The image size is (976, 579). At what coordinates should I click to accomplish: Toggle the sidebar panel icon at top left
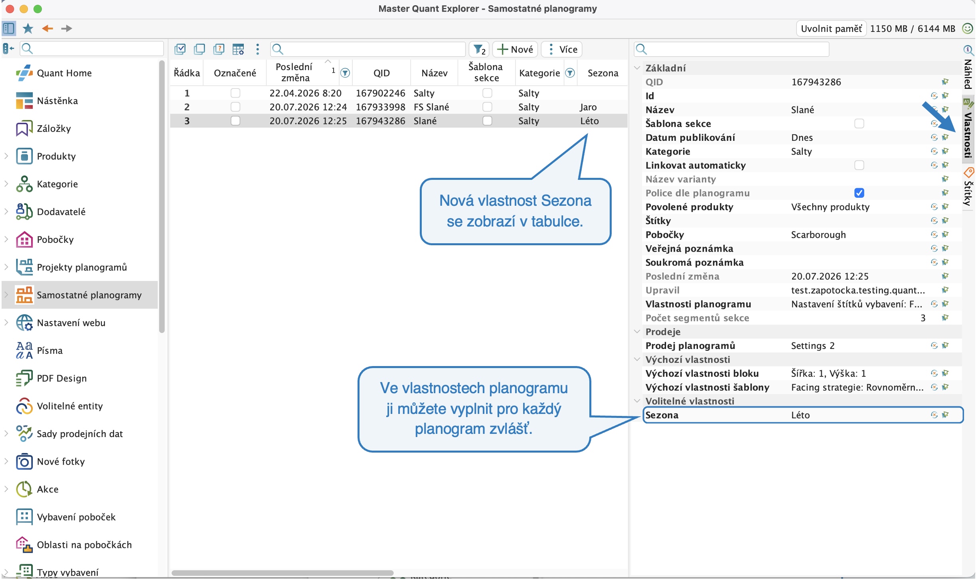pyautogui.click(x=9, y=28)
